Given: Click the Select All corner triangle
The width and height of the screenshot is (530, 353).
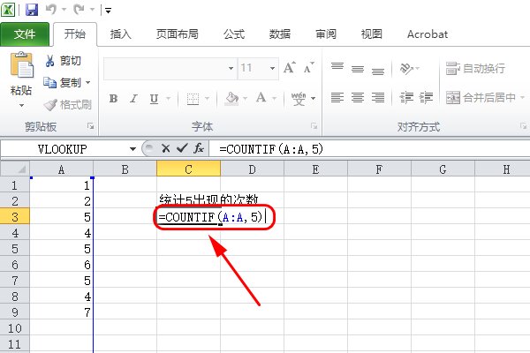Looking at the screenshot, I should (15, 169).
